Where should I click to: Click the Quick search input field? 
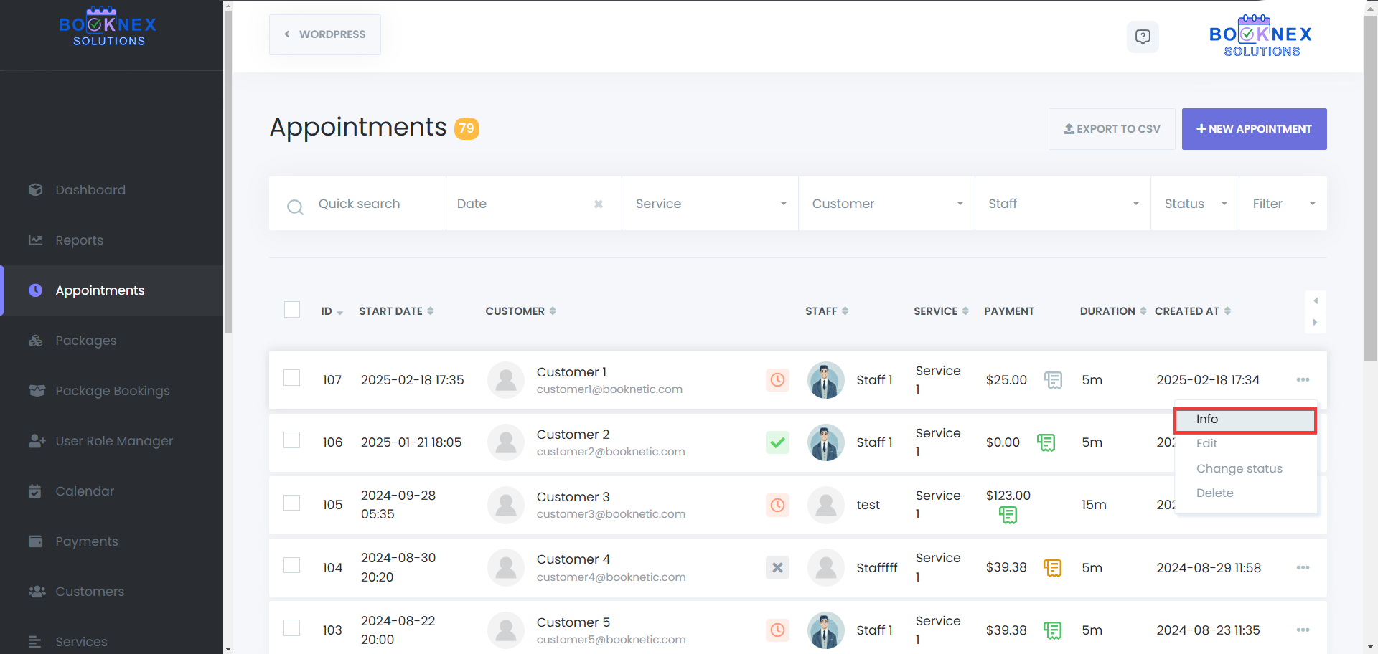373,204
